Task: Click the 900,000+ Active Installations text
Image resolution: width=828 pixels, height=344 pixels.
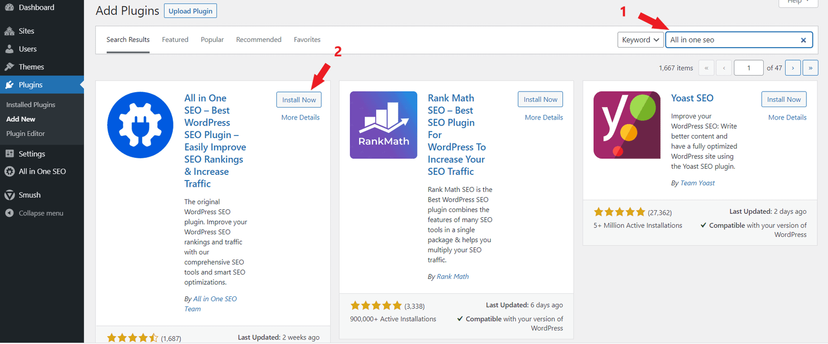Action: [x=393, y=319]
